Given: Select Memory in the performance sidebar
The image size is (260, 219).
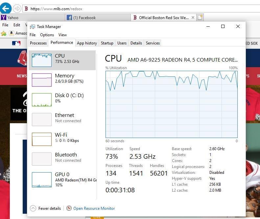Looking at the screenshot, I should 64,79.
